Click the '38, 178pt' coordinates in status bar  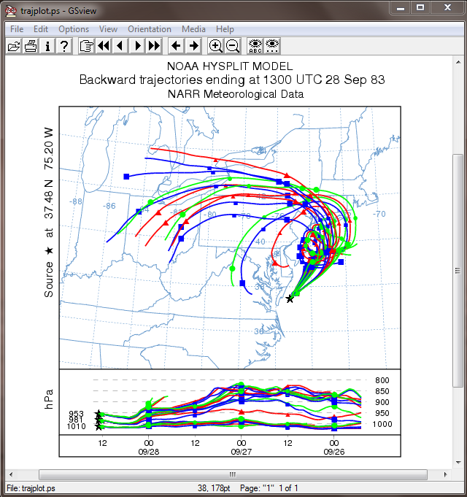tap(214, 488)
